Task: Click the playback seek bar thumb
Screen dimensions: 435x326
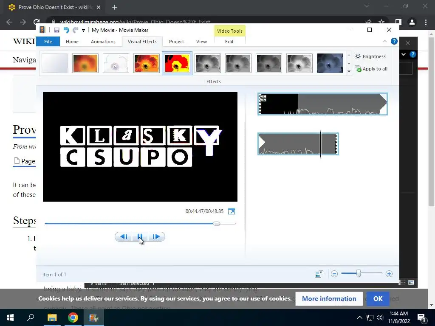Action: point(216,223)
